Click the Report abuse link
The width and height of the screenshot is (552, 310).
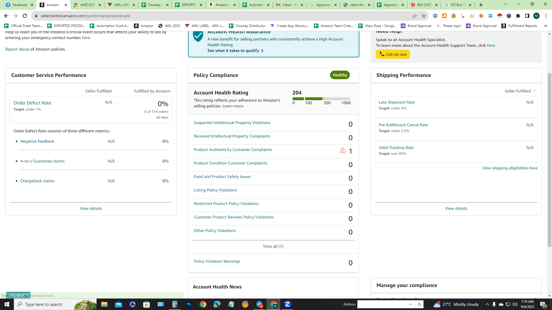[x=17, y=49]
